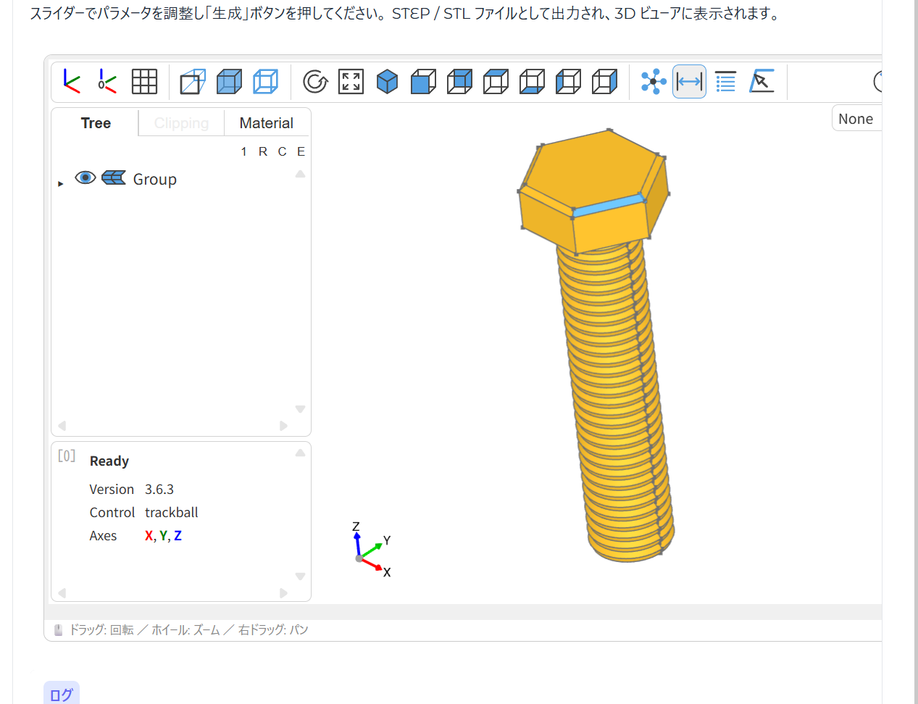Click the C collapse-all tree button
Screen dimensions: 918x704
click(x=282, y=151)
